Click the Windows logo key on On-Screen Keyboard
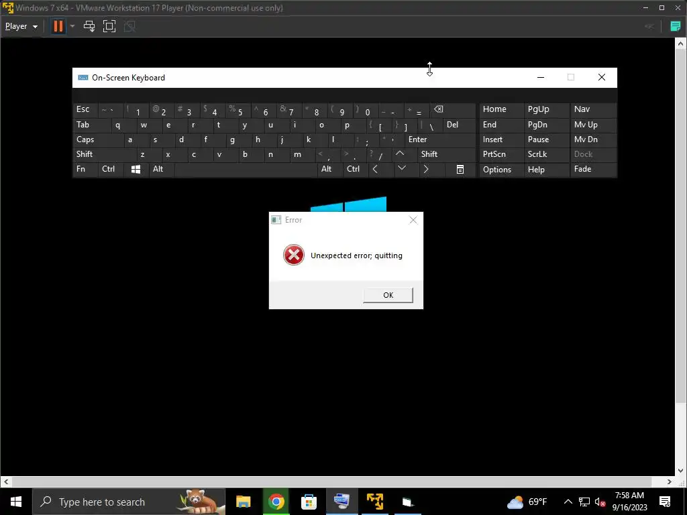 point(136,170)
